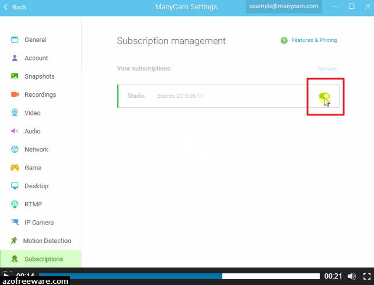Select the Studio subscription name
This screenshot has width=374, height=285.
[x=136, y=96]
